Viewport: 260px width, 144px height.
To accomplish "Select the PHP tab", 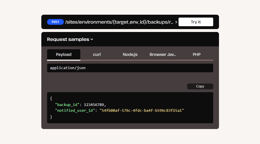I will [x=196, y=54].
